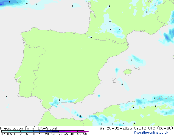
Task: Click the legend scale label '50'
Action: click(85, 134)
